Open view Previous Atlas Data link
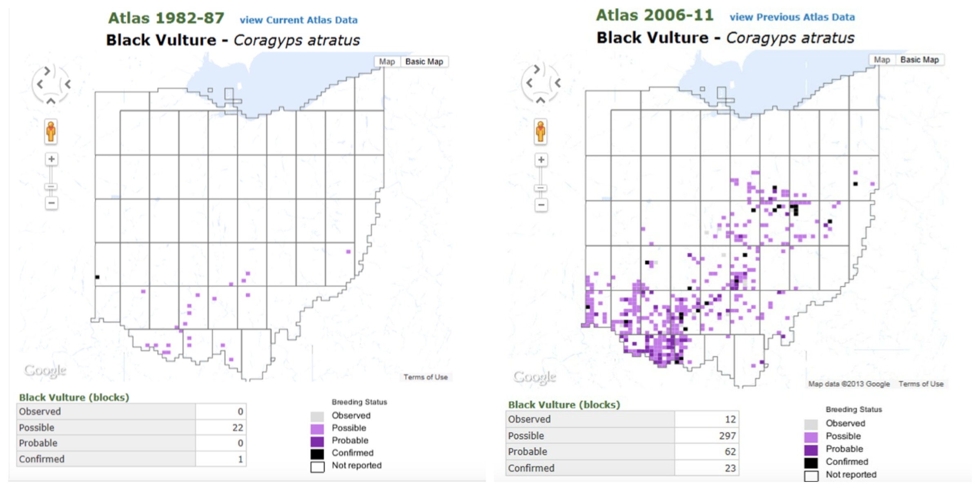The image size is (980, 490). pos(792,17)
